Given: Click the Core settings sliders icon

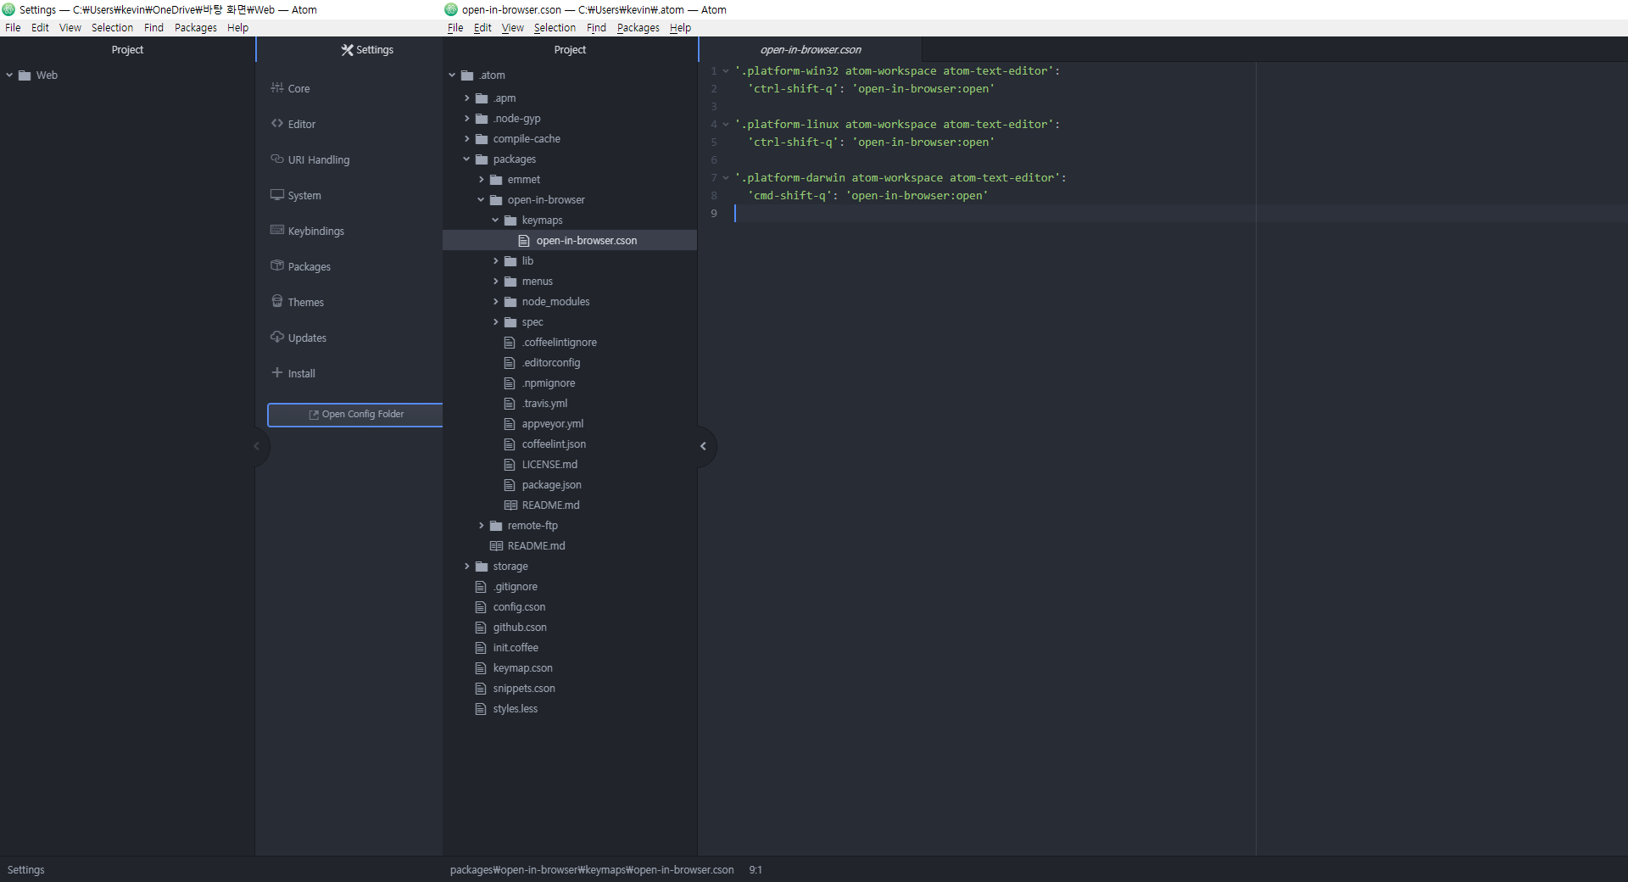Looking at the screenshot, I should pos(277,87).
